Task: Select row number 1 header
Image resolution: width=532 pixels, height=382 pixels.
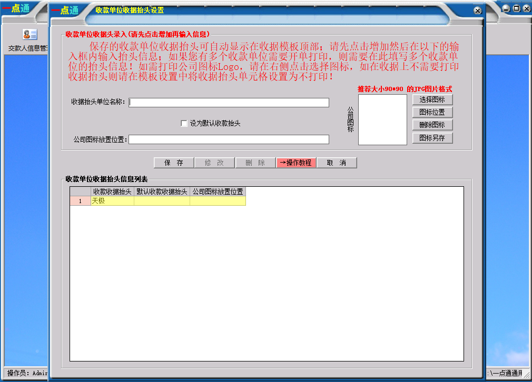Action: (81, 201)
